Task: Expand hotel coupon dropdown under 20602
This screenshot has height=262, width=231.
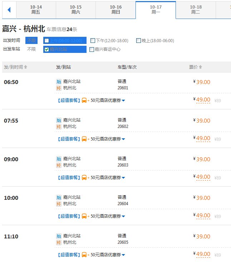Action: (123, 139)
